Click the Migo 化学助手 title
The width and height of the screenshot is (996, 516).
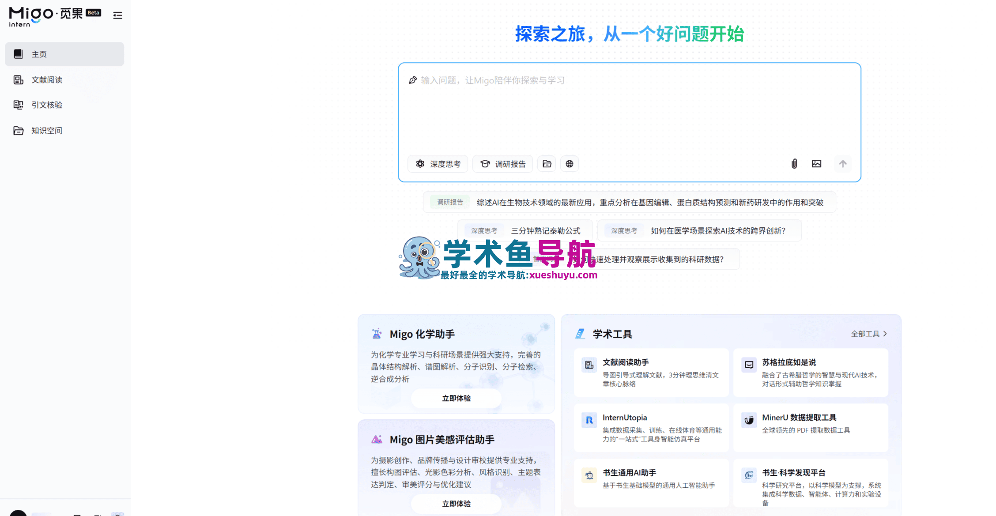[422, 334]
